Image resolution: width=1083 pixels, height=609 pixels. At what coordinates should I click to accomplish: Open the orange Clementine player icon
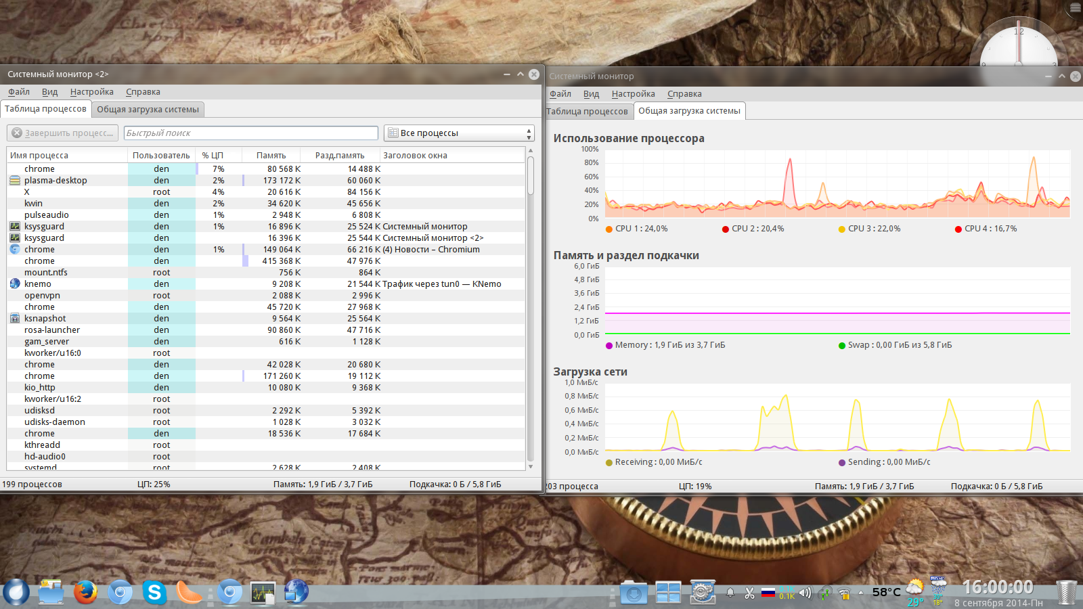[x=190, y=593]
